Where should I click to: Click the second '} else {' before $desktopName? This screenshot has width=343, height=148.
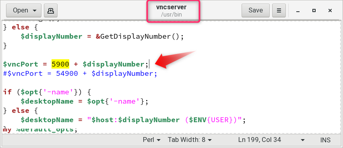(x=21, y=110)
